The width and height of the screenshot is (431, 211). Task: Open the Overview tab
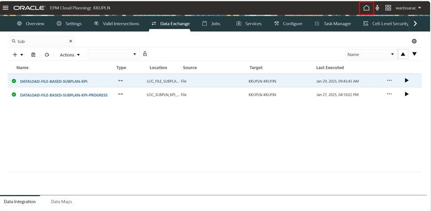[30, 24]
